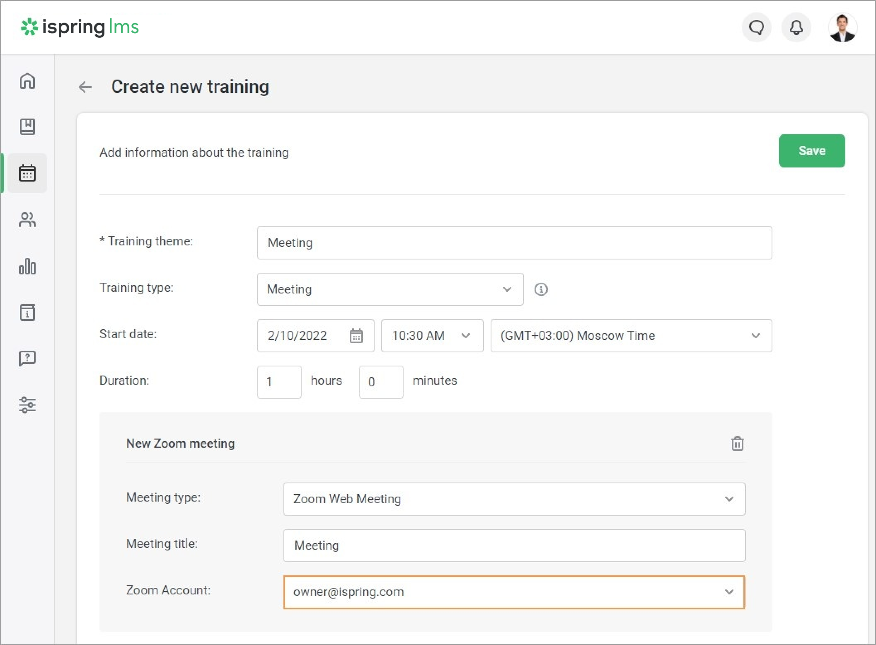Go back using the arrow icon
Viewport: 876px width, 645px height.
pyautogui.click(x=85, y=87)
